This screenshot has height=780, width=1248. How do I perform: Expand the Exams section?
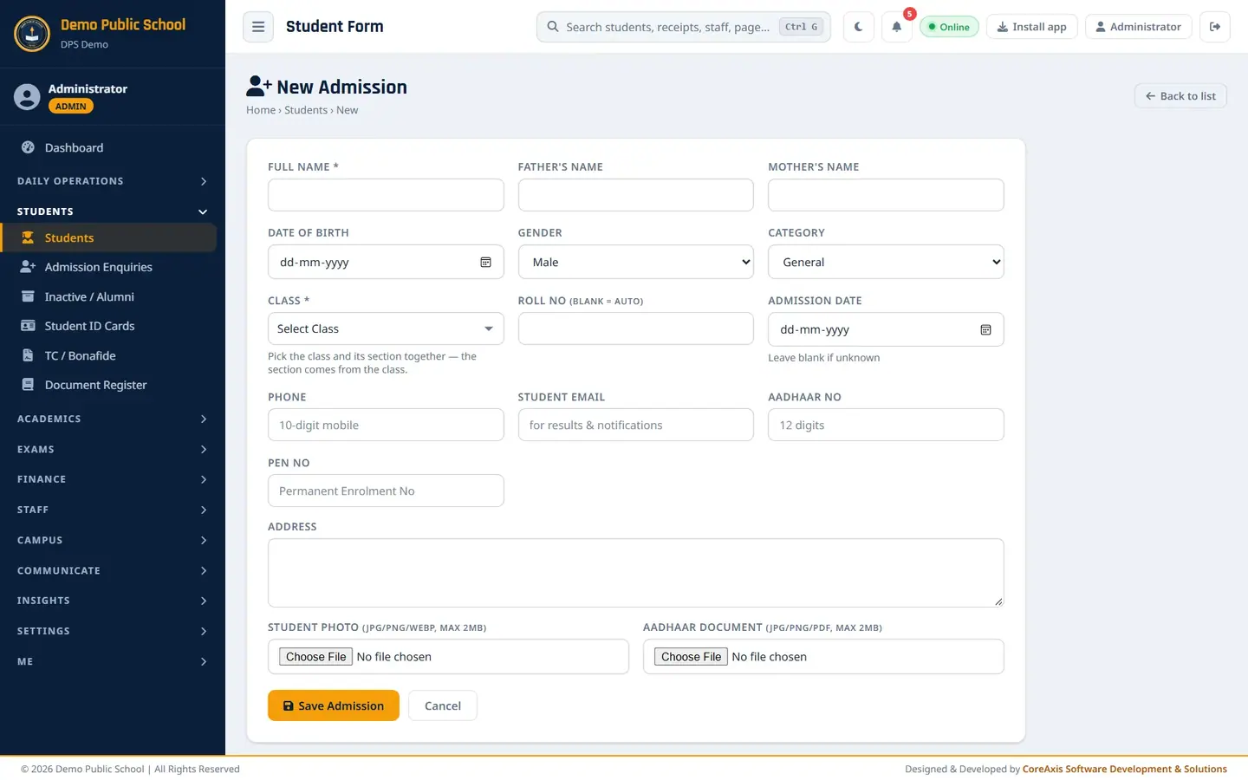click(113, 449)
